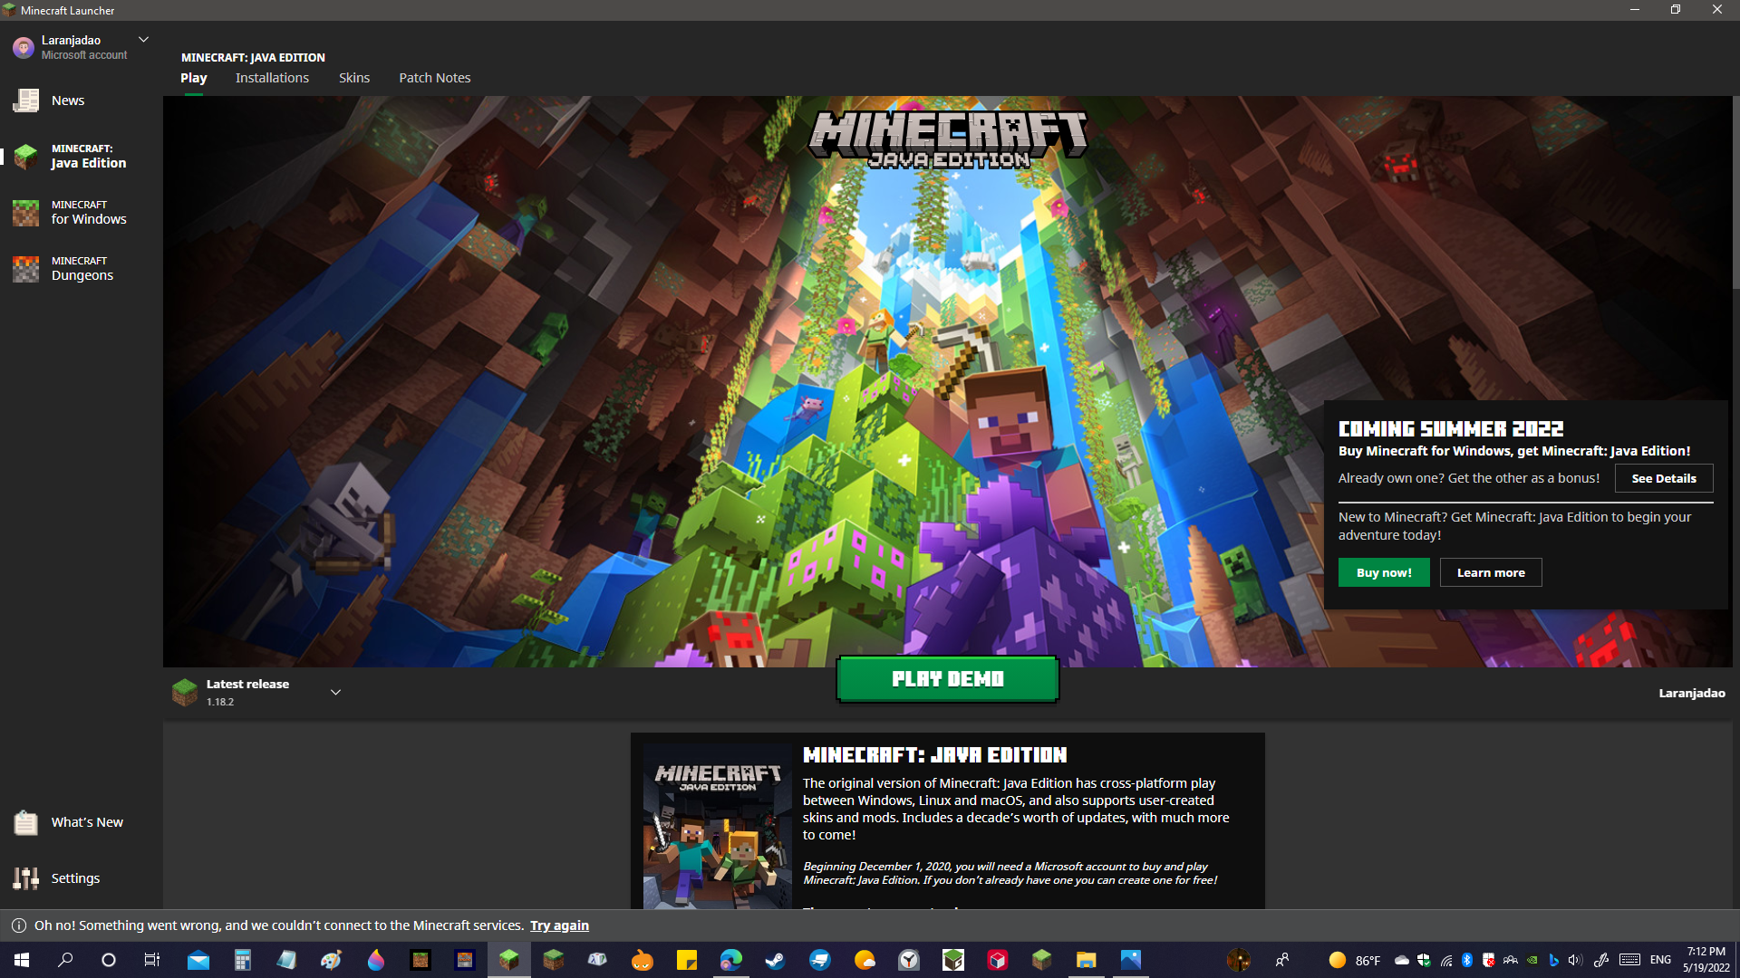Open the Patch Notes tab
The width and height of the screenshot is (1740, 978).
435,78
